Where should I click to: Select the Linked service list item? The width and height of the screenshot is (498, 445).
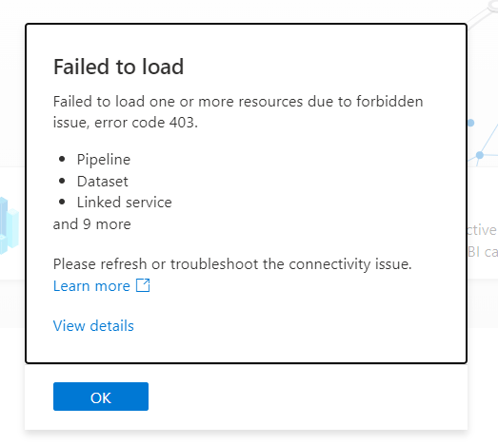124,203
